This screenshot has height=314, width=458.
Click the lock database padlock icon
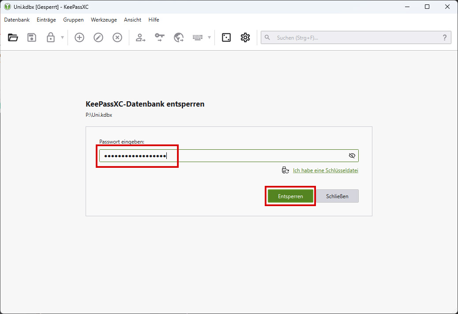51,37
